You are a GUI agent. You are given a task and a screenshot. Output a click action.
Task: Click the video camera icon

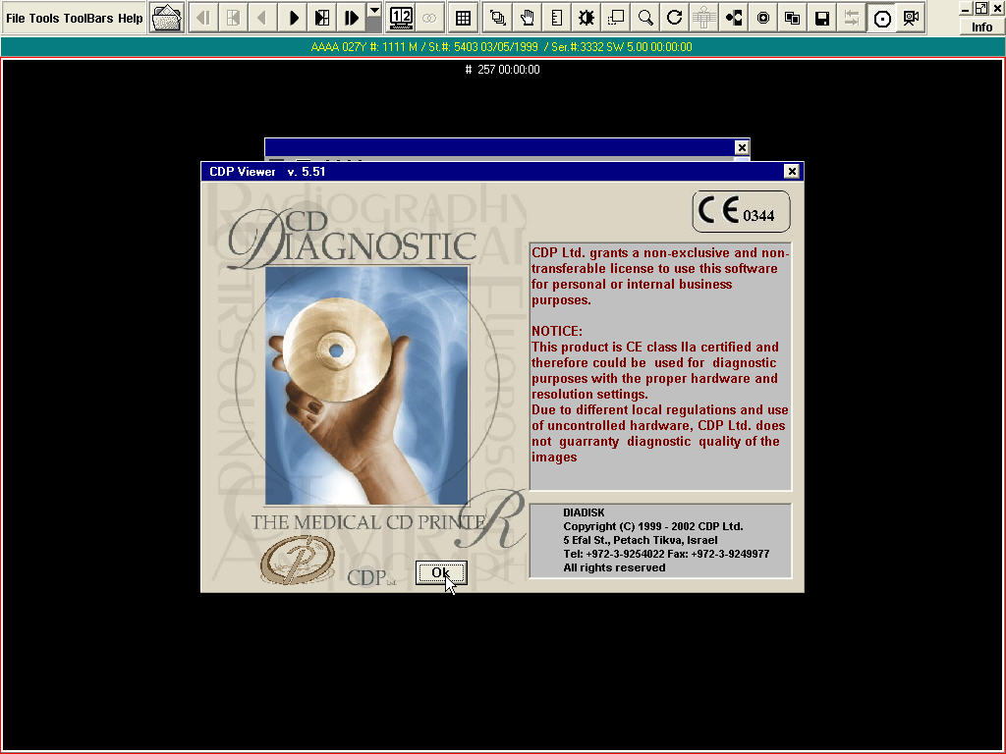tap(911, 18)
